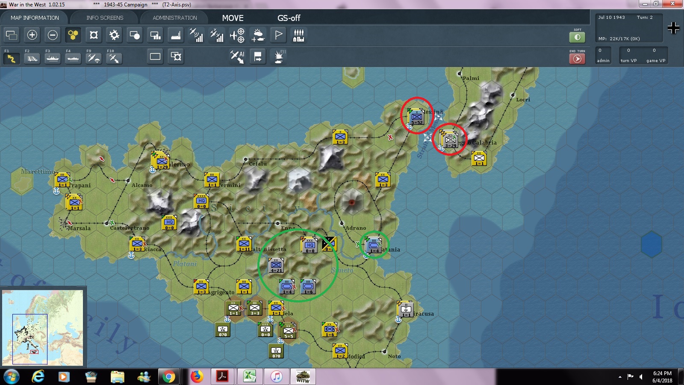Viewport: 684px width, 385px height.
Task: Select the 1=3 unit at Sciacca
Action: (x=137, y=244)
